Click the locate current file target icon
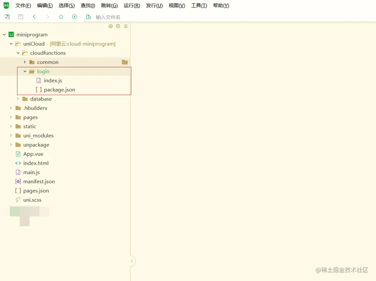This screenshot has height=281, width=376. (x=111, y=26)
